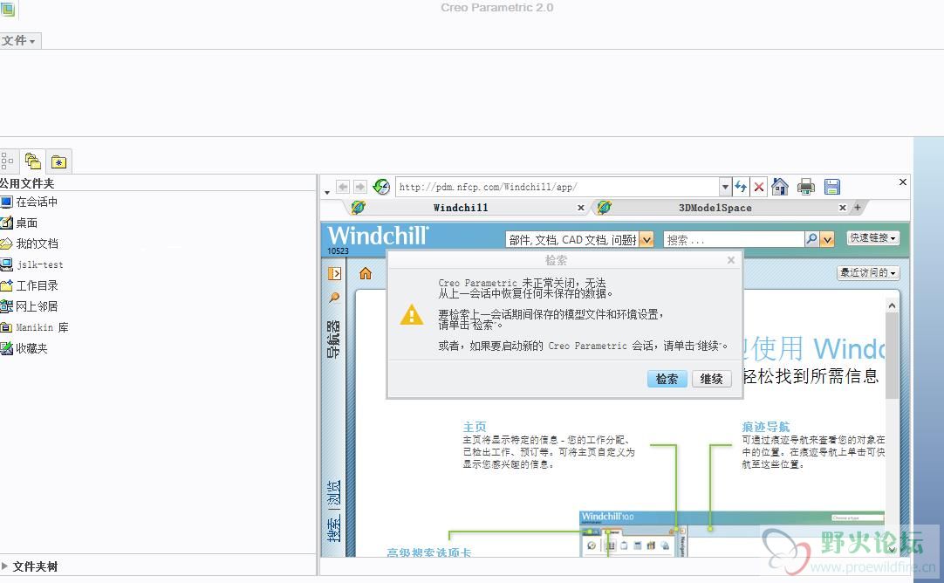Save the browser page with disk icon
944x583 pixels.
point(832,187)
